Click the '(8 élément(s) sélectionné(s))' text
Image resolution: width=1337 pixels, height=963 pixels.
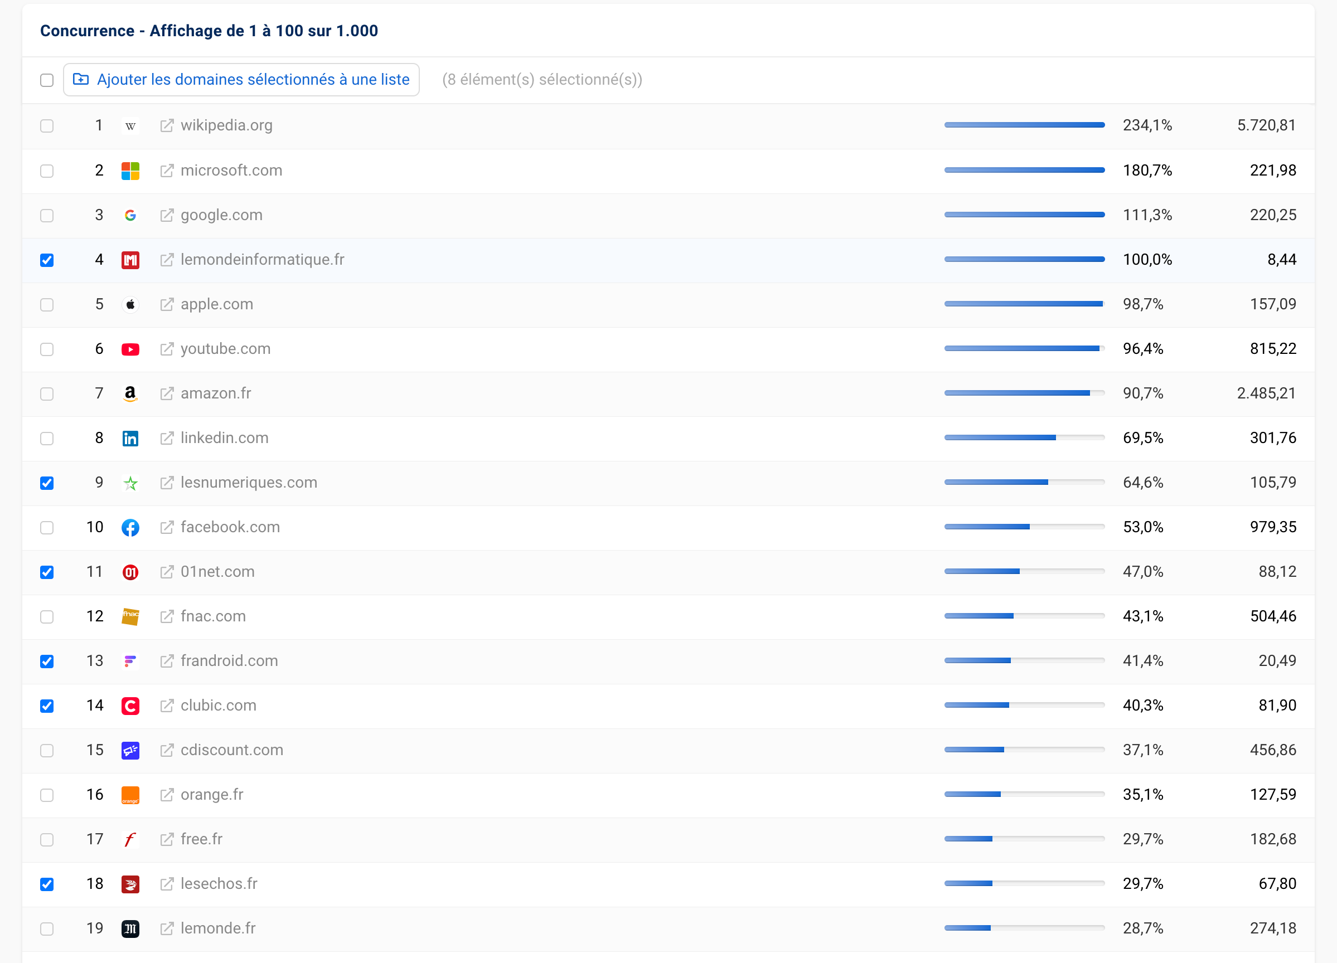click(542, 80)
